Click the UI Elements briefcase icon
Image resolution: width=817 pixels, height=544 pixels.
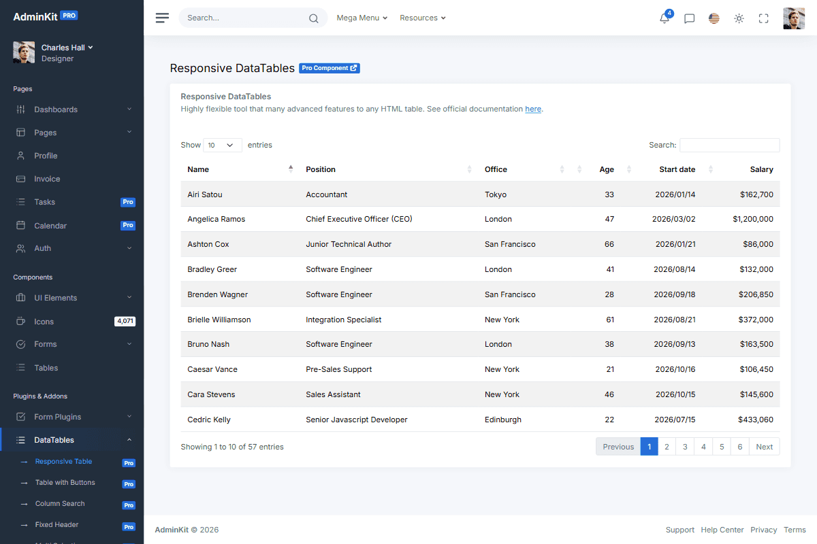tap(20, 298)
